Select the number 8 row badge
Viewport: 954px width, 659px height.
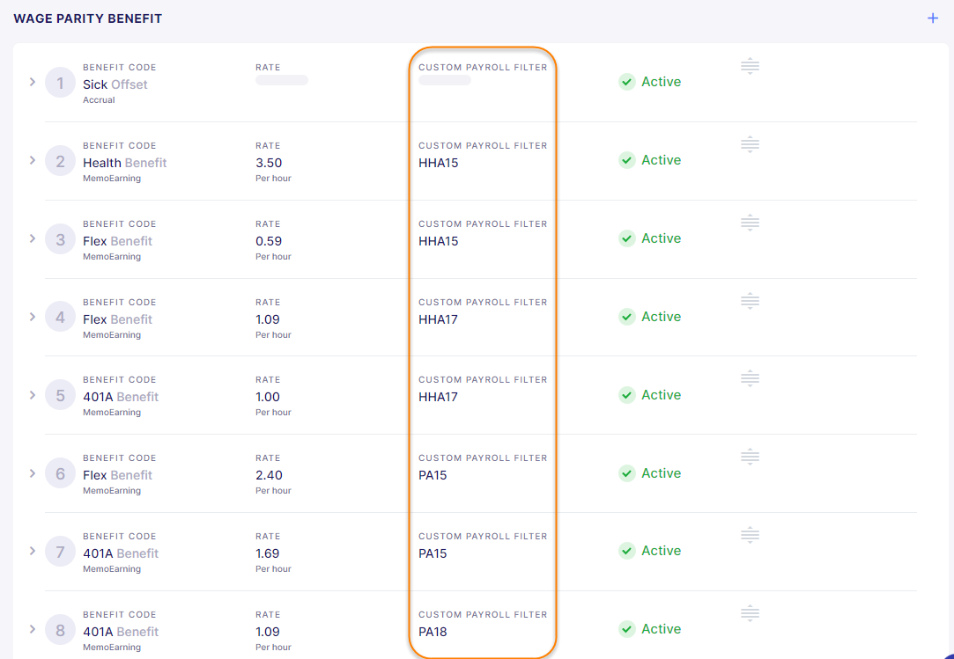[x=60, y=630]
